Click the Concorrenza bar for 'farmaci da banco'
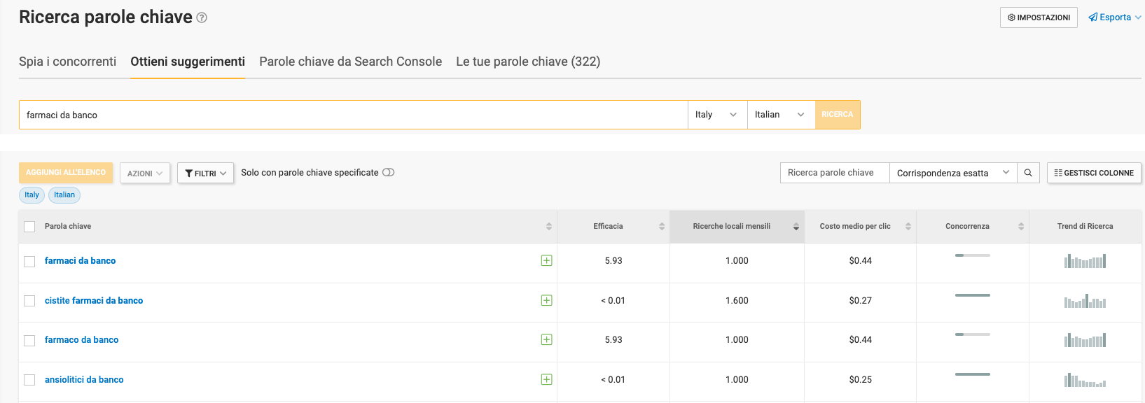1145x403 pixels. click(972, 255)
